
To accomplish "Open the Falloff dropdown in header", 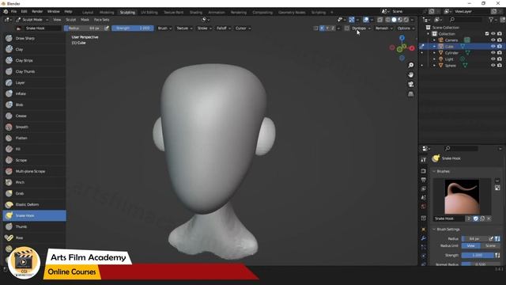I will click(x=224, y=28).
